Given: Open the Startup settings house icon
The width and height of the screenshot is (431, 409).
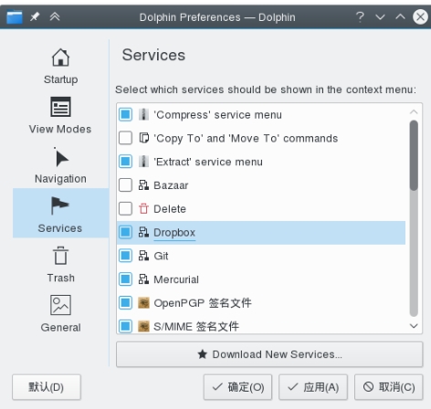Looking at the screenshot, I should pos(60,58).
